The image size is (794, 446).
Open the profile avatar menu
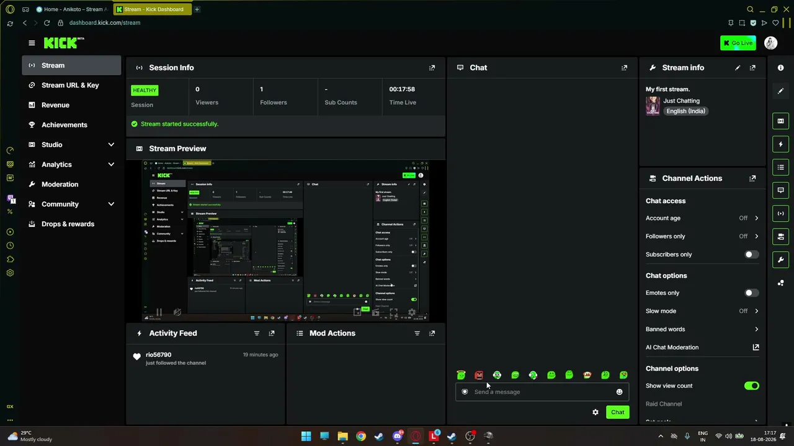(x=770, y=43)
